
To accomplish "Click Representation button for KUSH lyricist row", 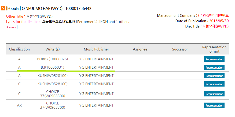I will tap(214, 76).
